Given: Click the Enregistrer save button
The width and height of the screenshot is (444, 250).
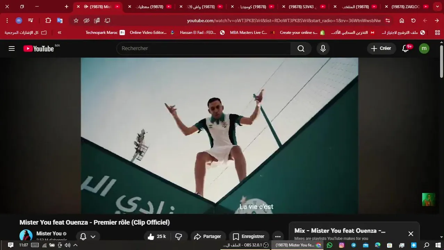Looking at the screenshot, I should [248, 236].
